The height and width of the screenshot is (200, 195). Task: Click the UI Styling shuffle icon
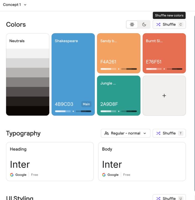158,198
